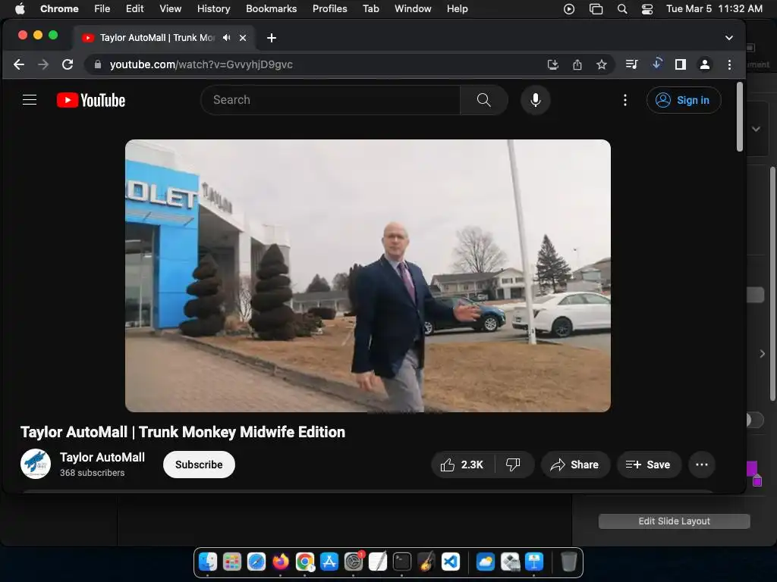Open the Taylor AutoMall channel name link
Screen dimensions: 777x582
coord(102,457)
